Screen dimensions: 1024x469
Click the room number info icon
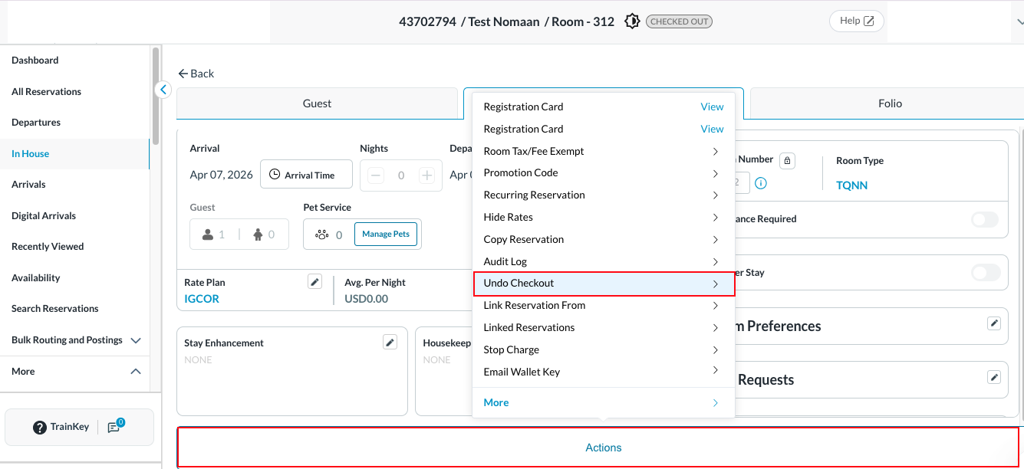[x=761, y=183]
